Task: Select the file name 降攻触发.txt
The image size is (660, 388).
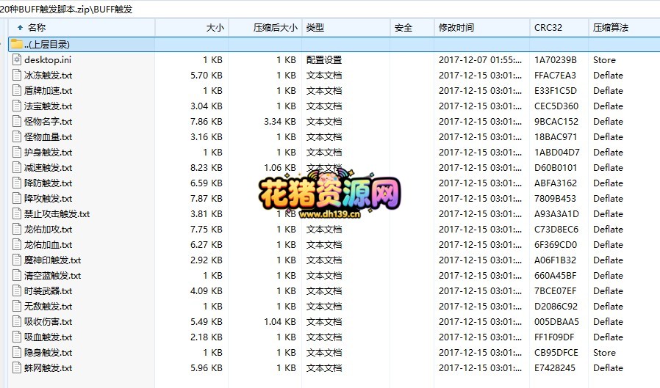Action: tap(48, 199)
